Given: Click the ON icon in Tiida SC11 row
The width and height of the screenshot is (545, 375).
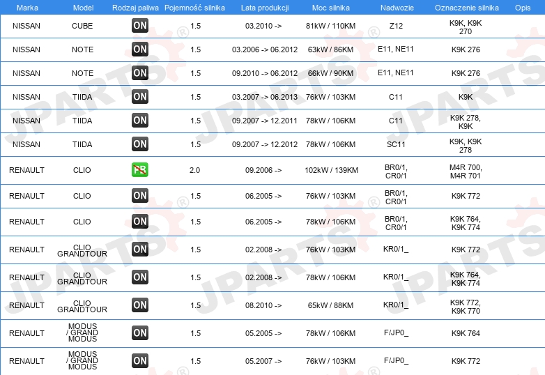Looking at the screenshot, I should pyautogui.click(x=140, y=144).
